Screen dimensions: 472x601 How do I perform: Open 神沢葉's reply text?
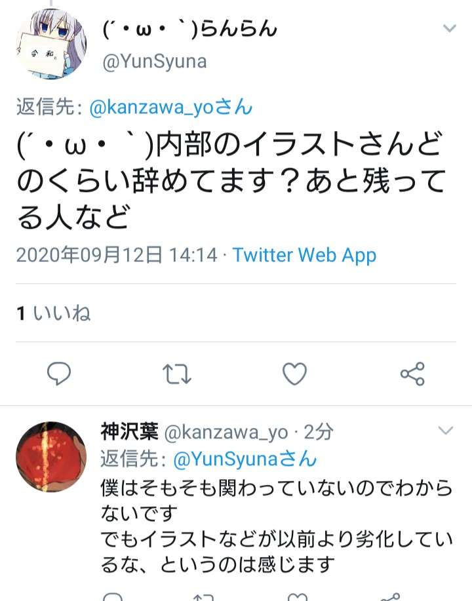click(x=277, y=526)
